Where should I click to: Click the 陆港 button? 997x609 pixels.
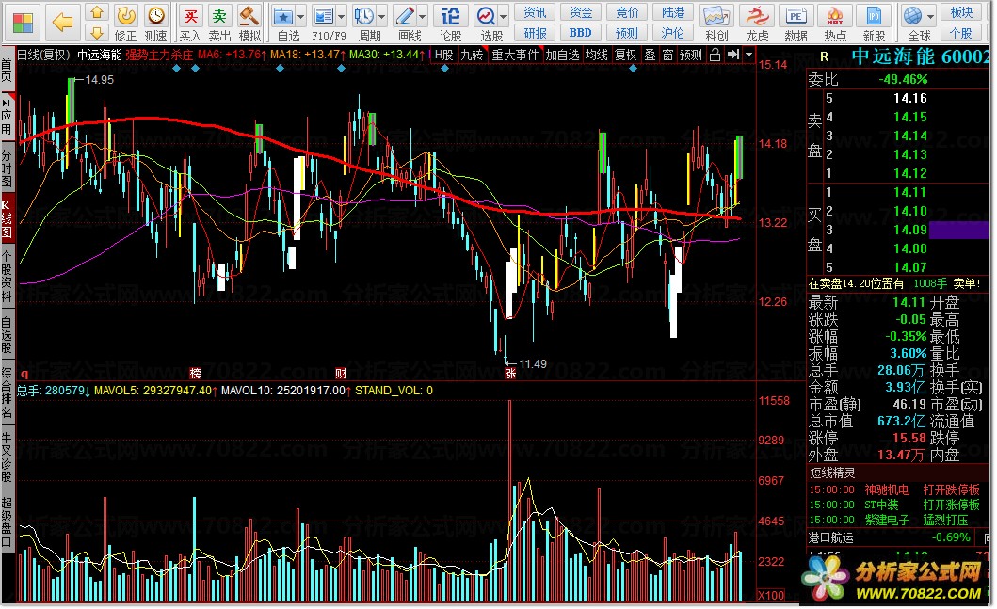[673, 13]
